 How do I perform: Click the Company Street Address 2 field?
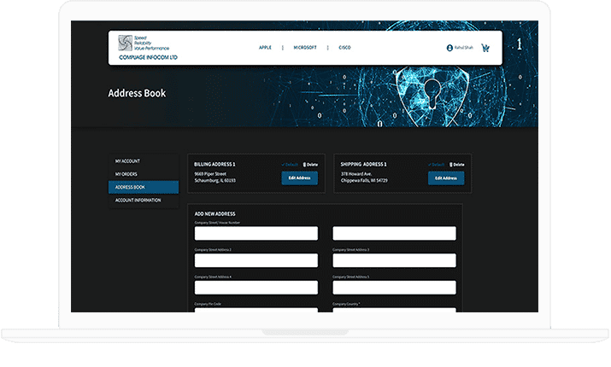pyautogui.click(x=256, y=260)
